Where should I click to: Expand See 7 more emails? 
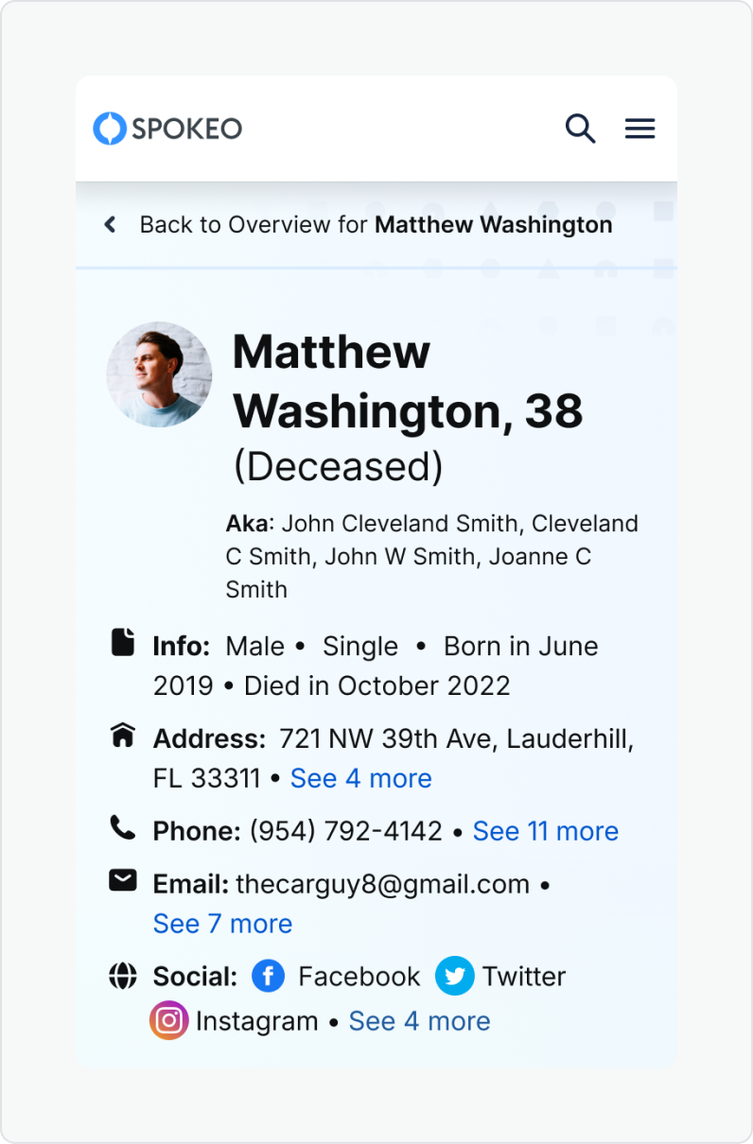click(x=222, y=924)
